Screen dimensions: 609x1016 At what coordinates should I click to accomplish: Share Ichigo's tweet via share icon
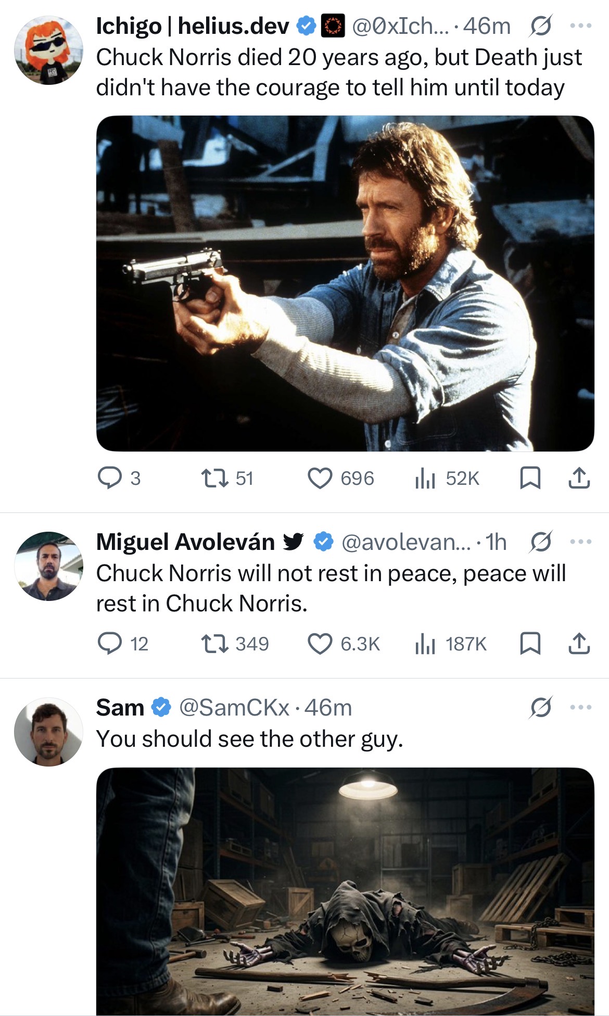(x=579, y=478)
